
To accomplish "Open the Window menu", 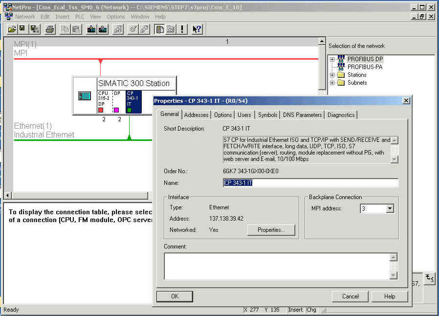I will click(140, 17).
